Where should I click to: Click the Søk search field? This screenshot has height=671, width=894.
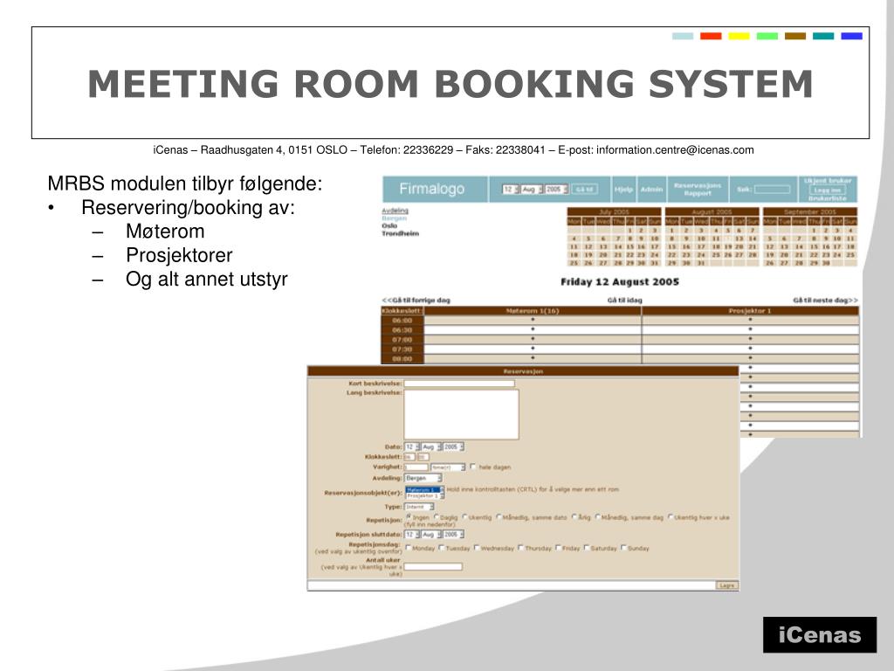tap(772, 189)
